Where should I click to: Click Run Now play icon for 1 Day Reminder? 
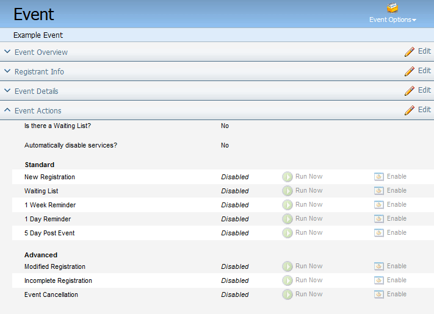(x=288, y=219)
